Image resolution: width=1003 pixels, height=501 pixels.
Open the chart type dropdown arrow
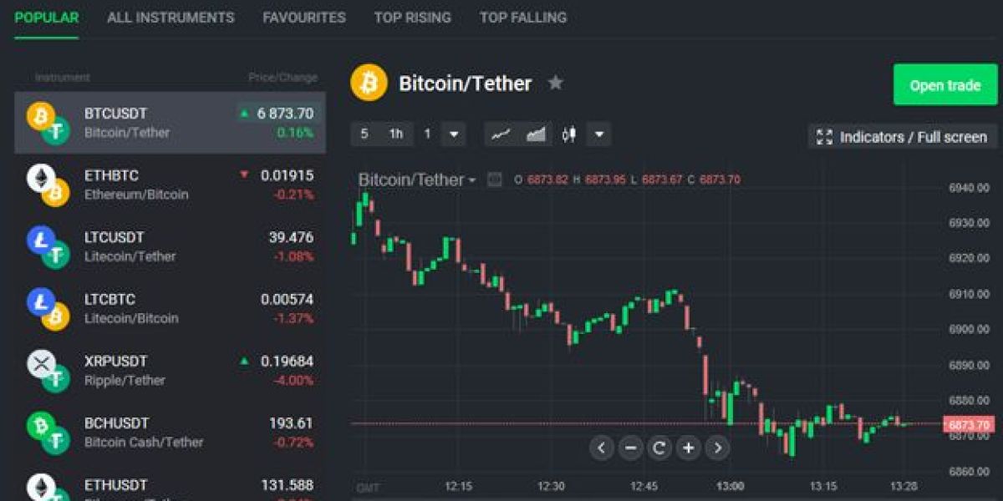click(x=598, y=134)
